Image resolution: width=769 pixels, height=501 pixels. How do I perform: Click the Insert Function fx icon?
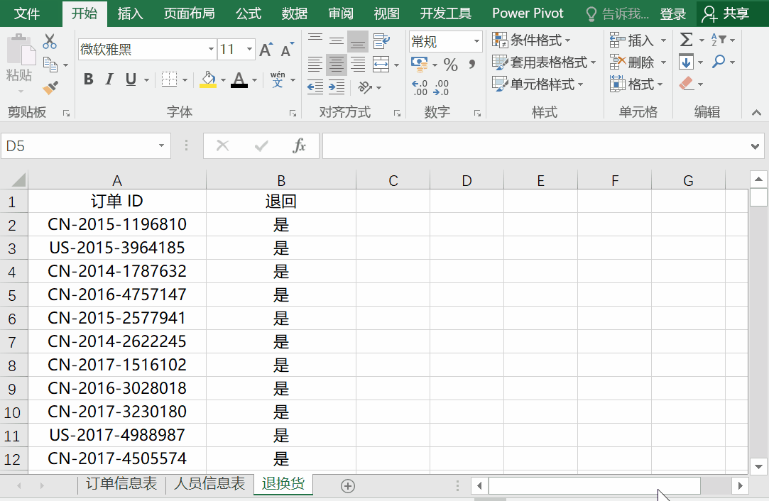pyautogui.click(x=299, y=145)
